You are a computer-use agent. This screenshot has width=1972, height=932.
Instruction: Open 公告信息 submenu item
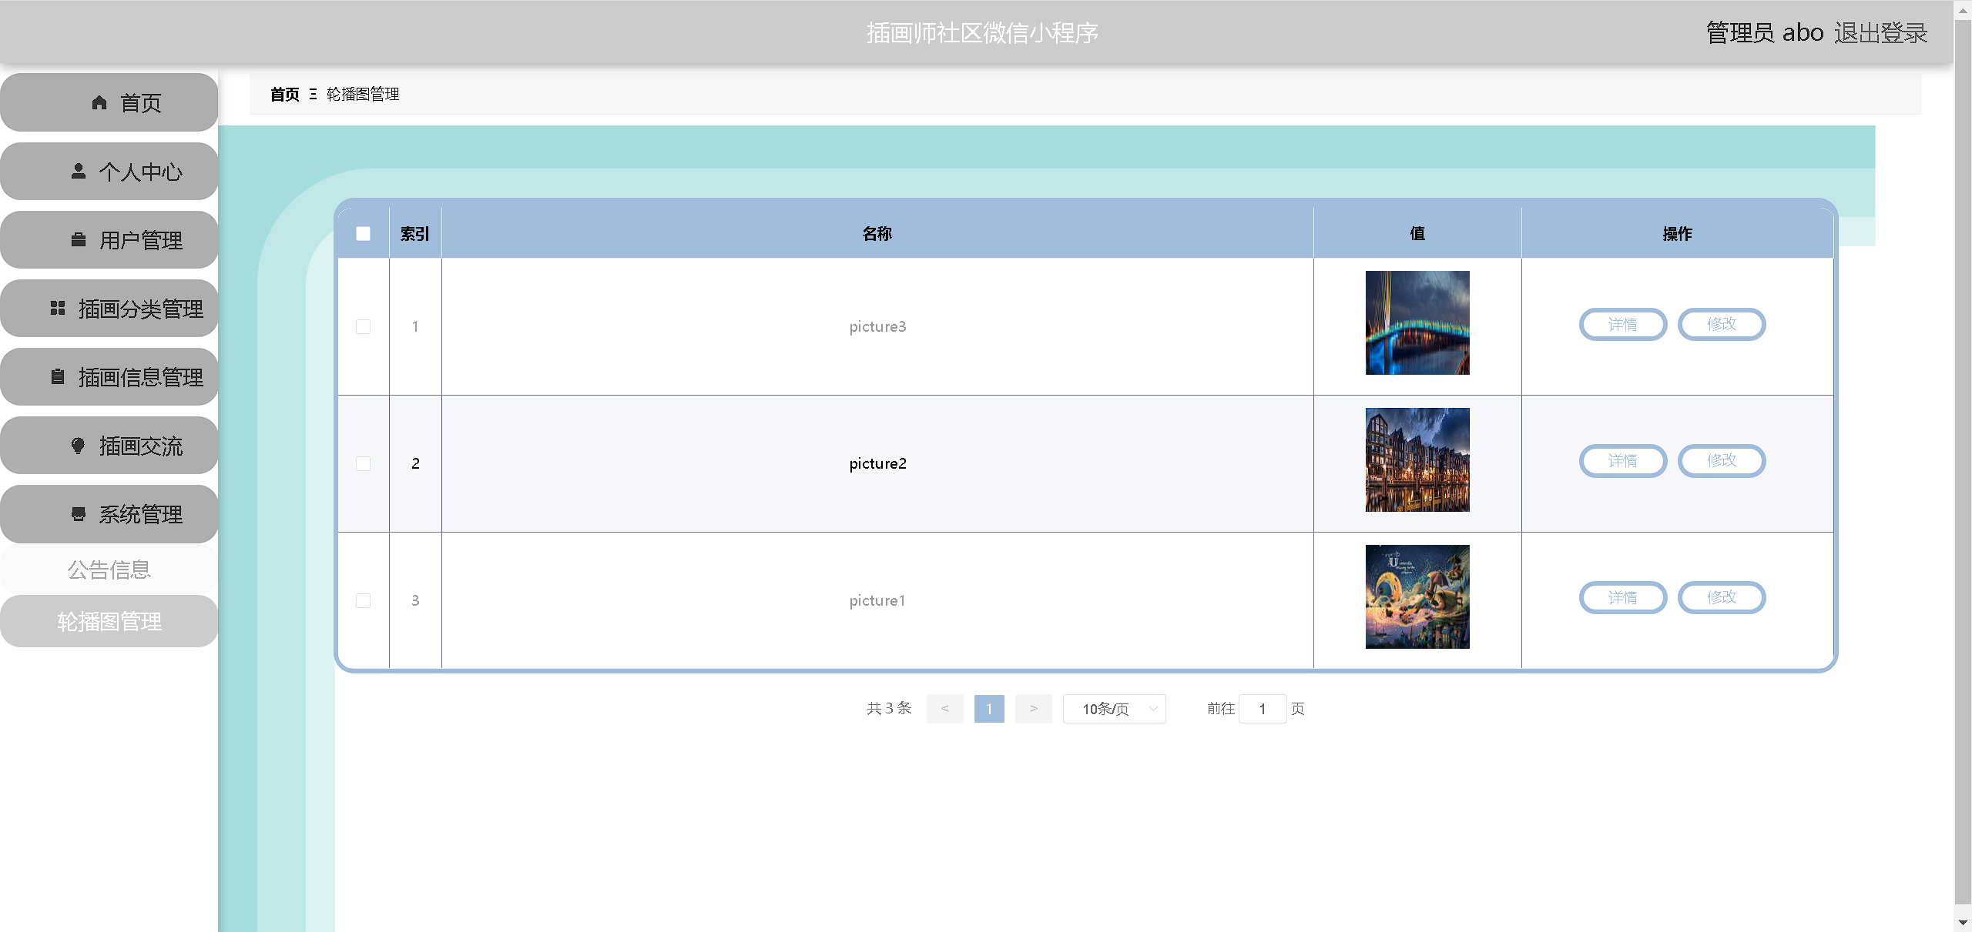[x=109, y=570]
